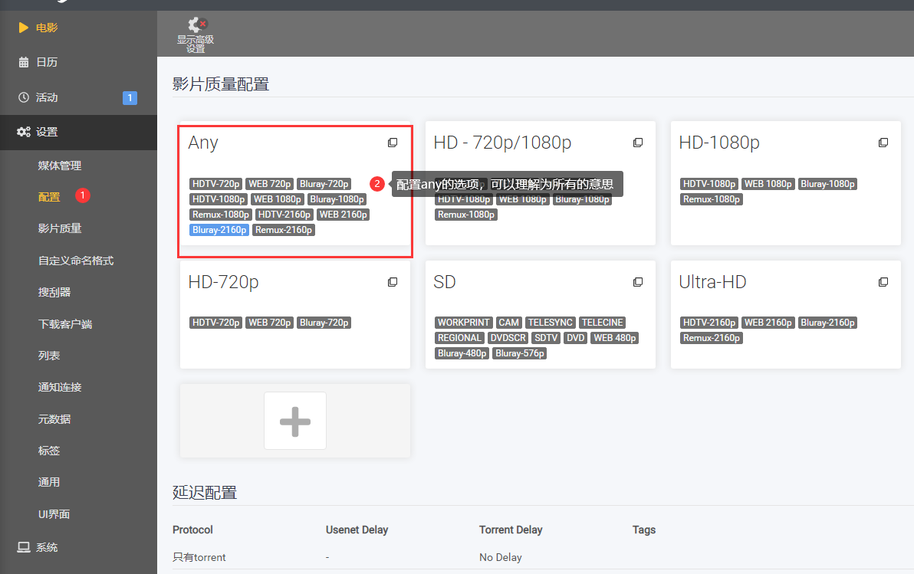
Task: Click the gears icon beside 设置
Action: click(x=23, y=132)
